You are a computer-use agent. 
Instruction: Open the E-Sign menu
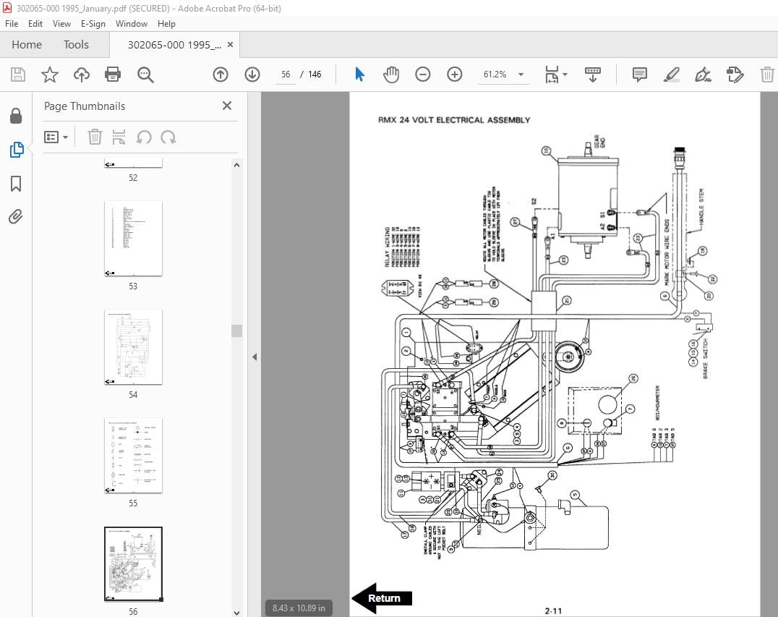(x=93, y=24)
